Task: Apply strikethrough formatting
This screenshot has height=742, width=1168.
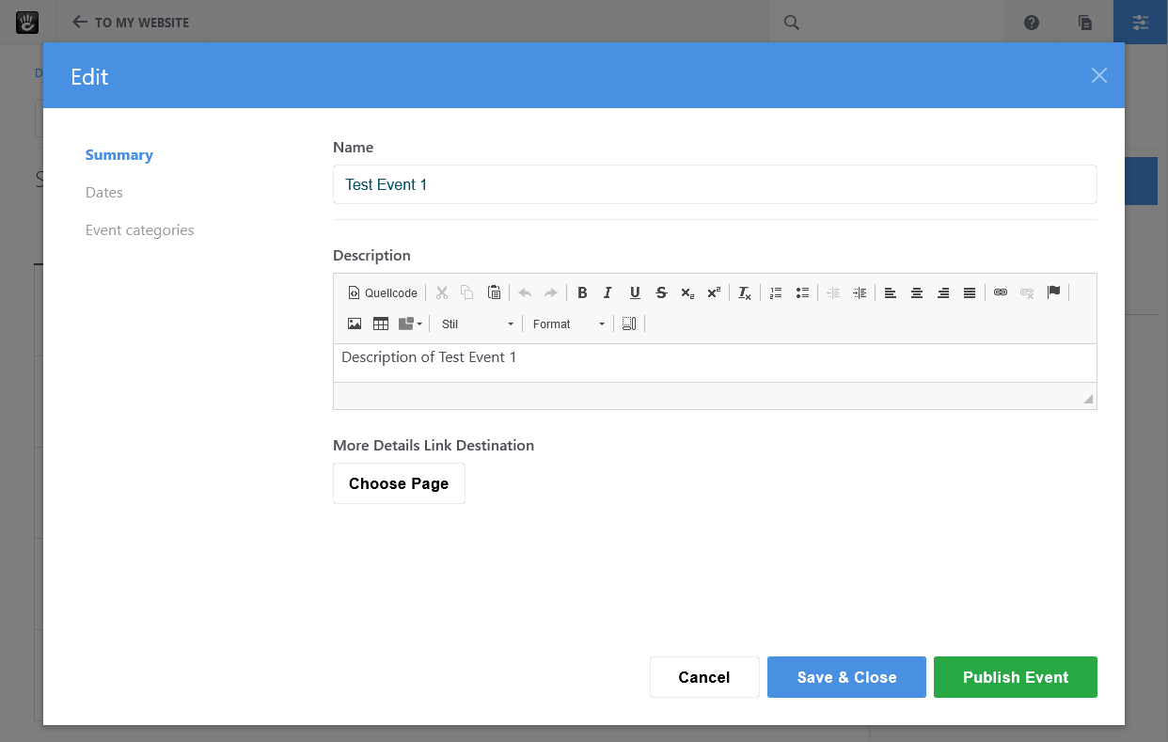Action: (661, 292)
